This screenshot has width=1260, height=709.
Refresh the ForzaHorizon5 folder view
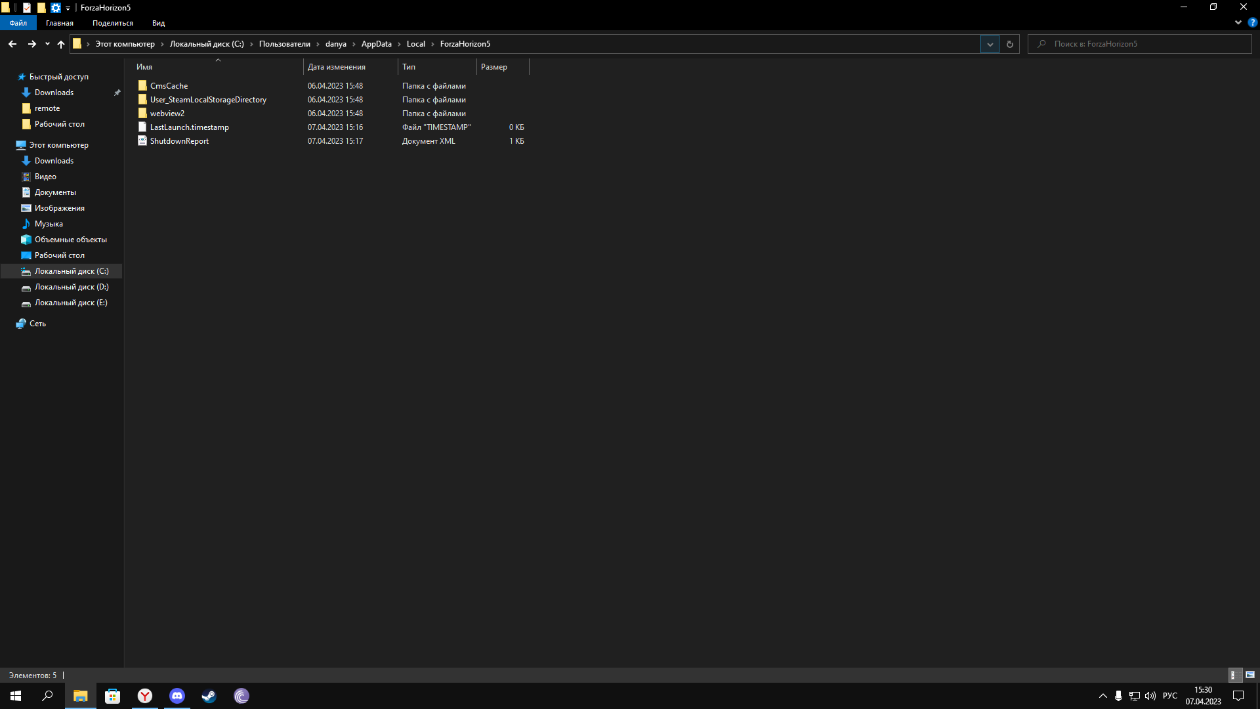1010,44
